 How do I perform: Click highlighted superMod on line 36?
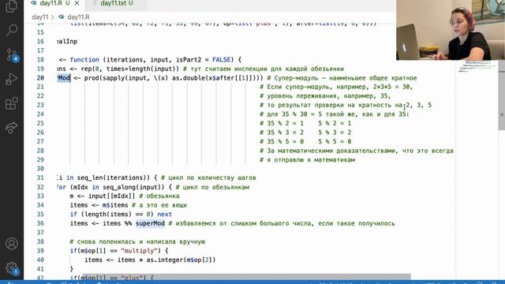pos(150,223)
